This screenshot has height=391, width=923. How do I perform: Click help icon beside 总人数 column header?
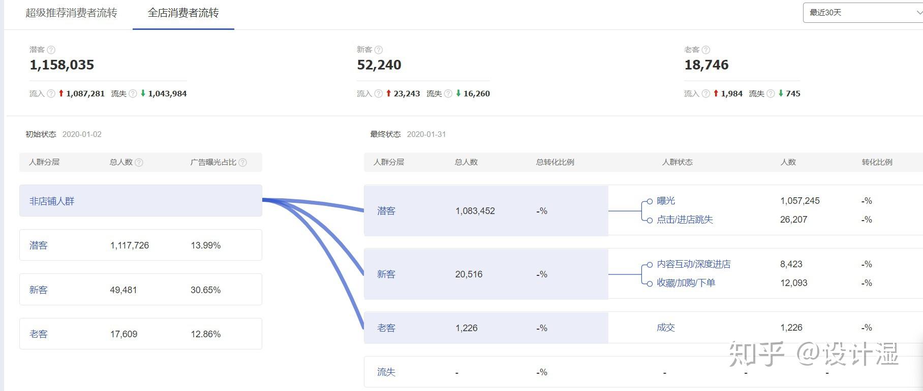click(x=139, y=162)
